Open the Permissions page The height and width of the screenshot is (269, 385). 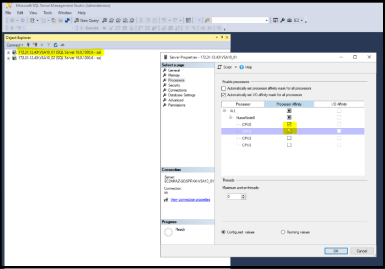(177, 105)
